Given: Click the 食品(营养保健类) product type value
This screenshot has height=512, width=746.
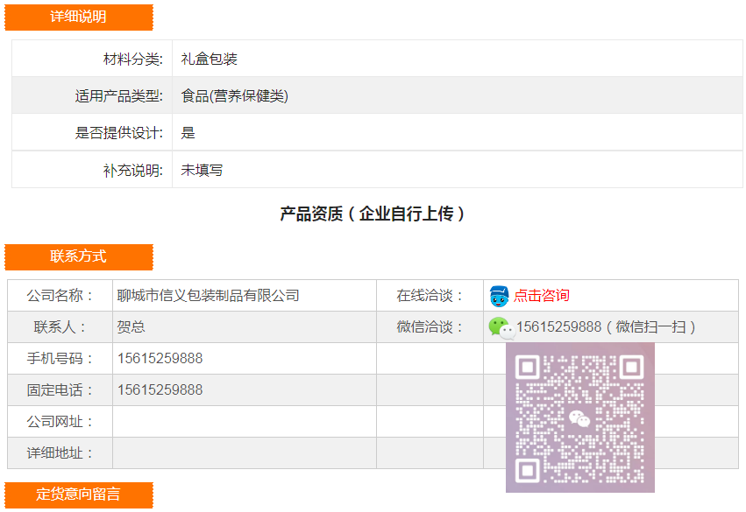Looking at the screenshot, I should pyautogui.click(x=235, y=96).
